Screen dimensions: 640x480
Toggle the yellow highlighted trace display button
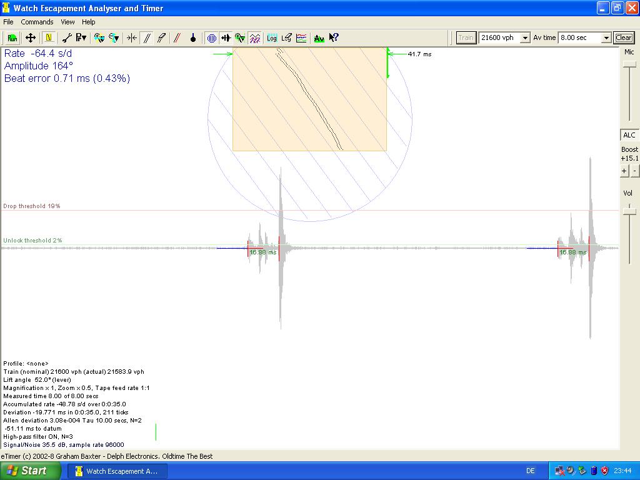coord(49,37)
